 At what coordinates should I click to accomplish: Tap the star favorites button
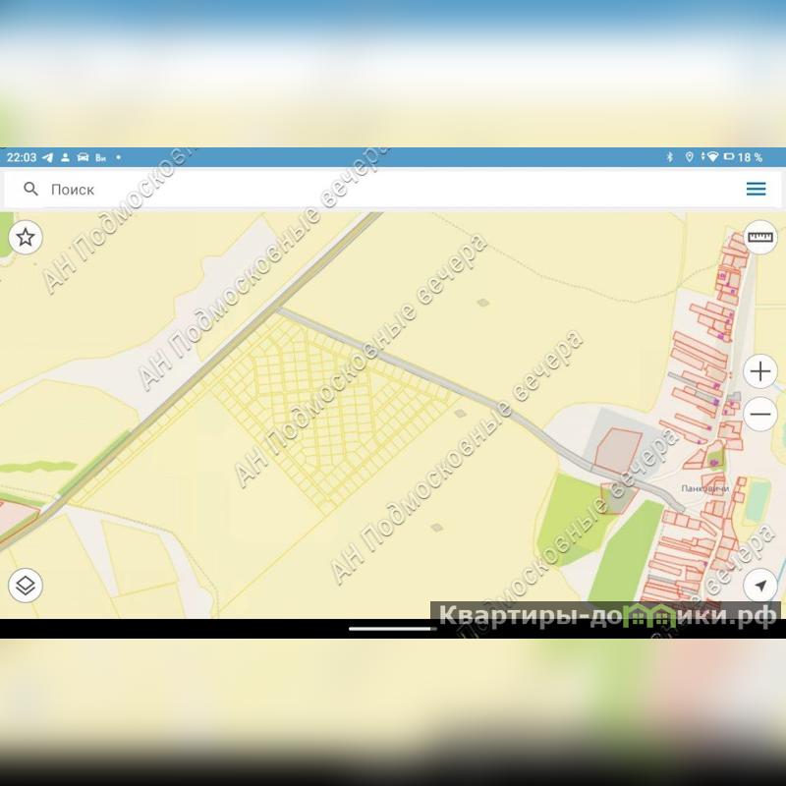click(26, 237)
